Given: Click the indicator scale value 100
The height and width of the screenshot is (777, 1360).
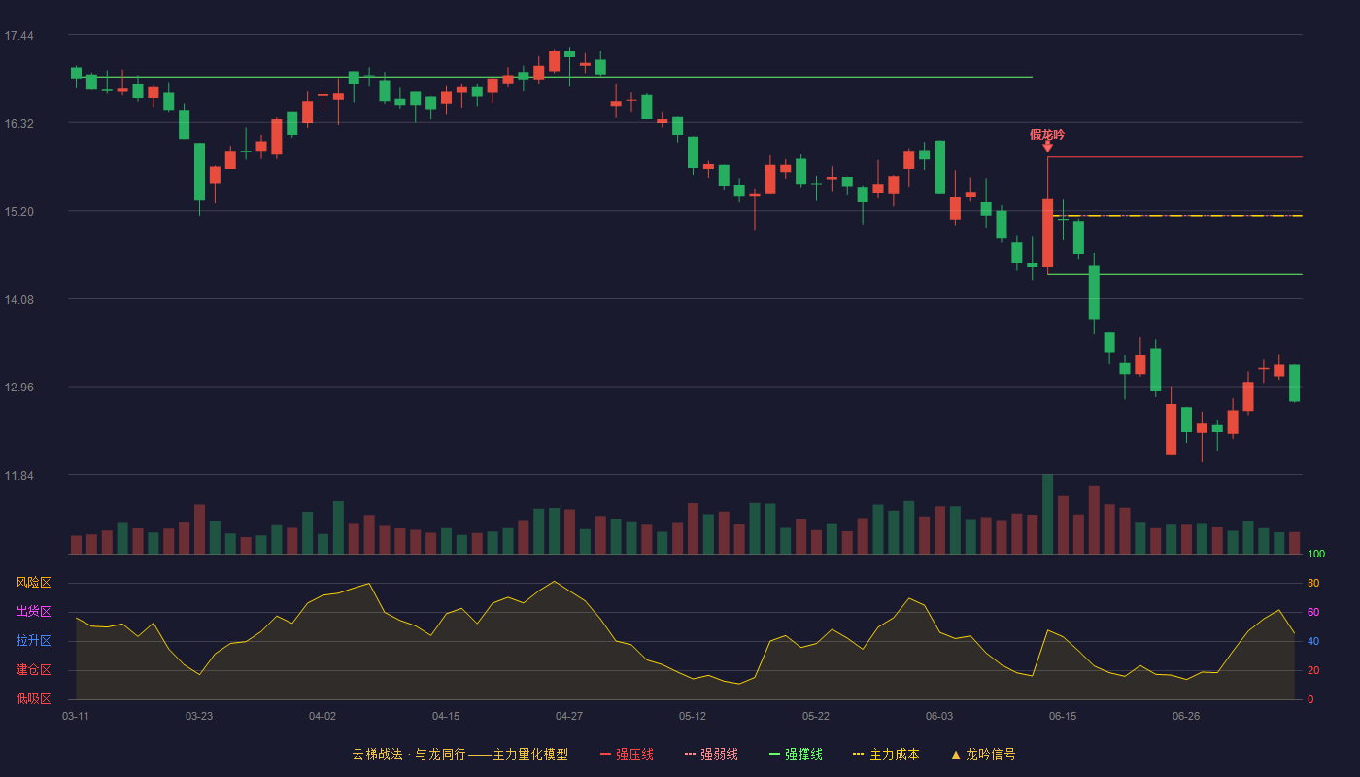Looking at the screenshot, I should [x=1316, y=555].
